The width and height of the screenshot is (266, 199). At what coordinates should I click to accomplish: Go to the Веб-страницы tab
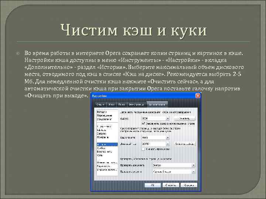click(x=136, y=105)
